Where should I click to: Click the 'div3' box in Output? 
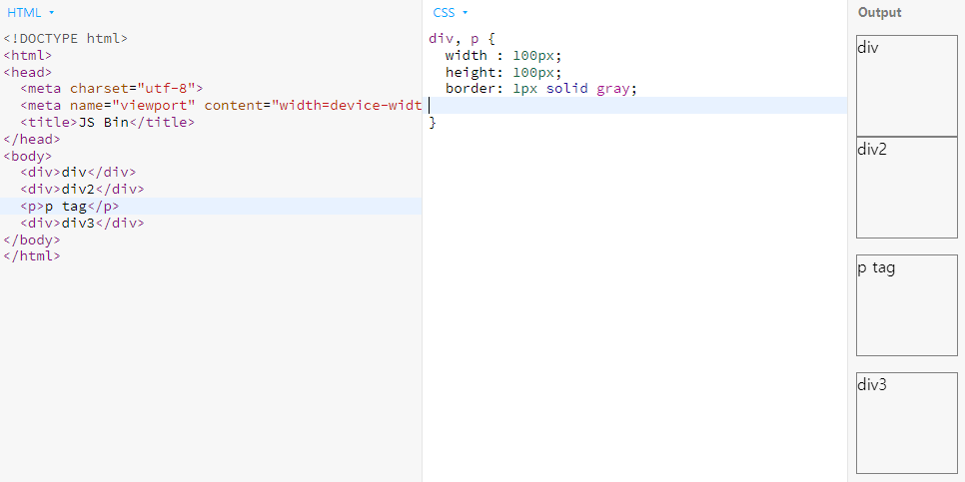pos(906,423)
